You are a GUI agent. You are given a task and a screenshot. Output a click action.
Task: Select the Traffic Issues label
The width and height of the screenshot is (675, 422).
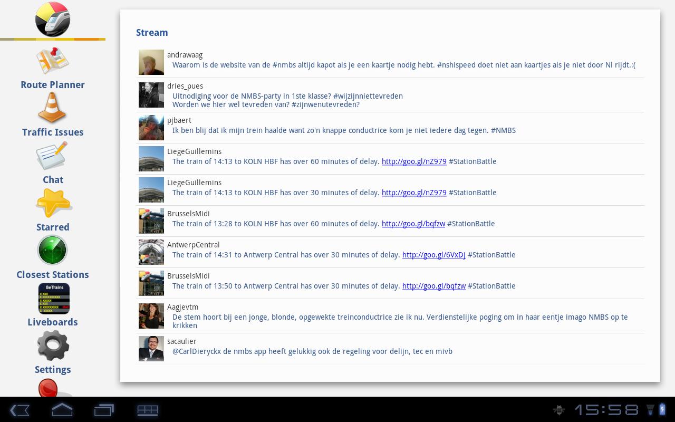click(53, 132)
